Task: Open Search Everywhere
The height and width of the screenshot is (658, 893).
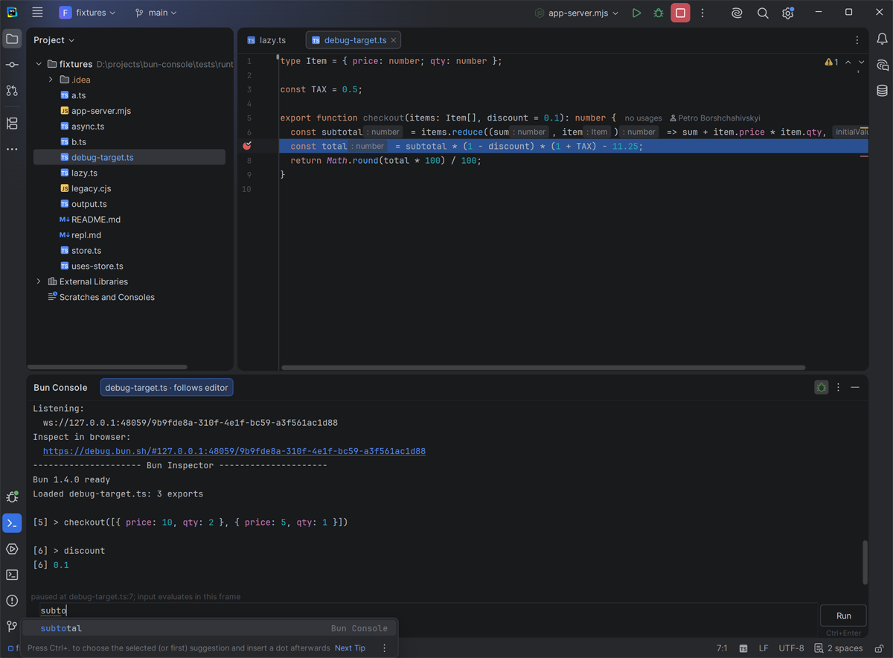Action: click(x=763, y=13)
